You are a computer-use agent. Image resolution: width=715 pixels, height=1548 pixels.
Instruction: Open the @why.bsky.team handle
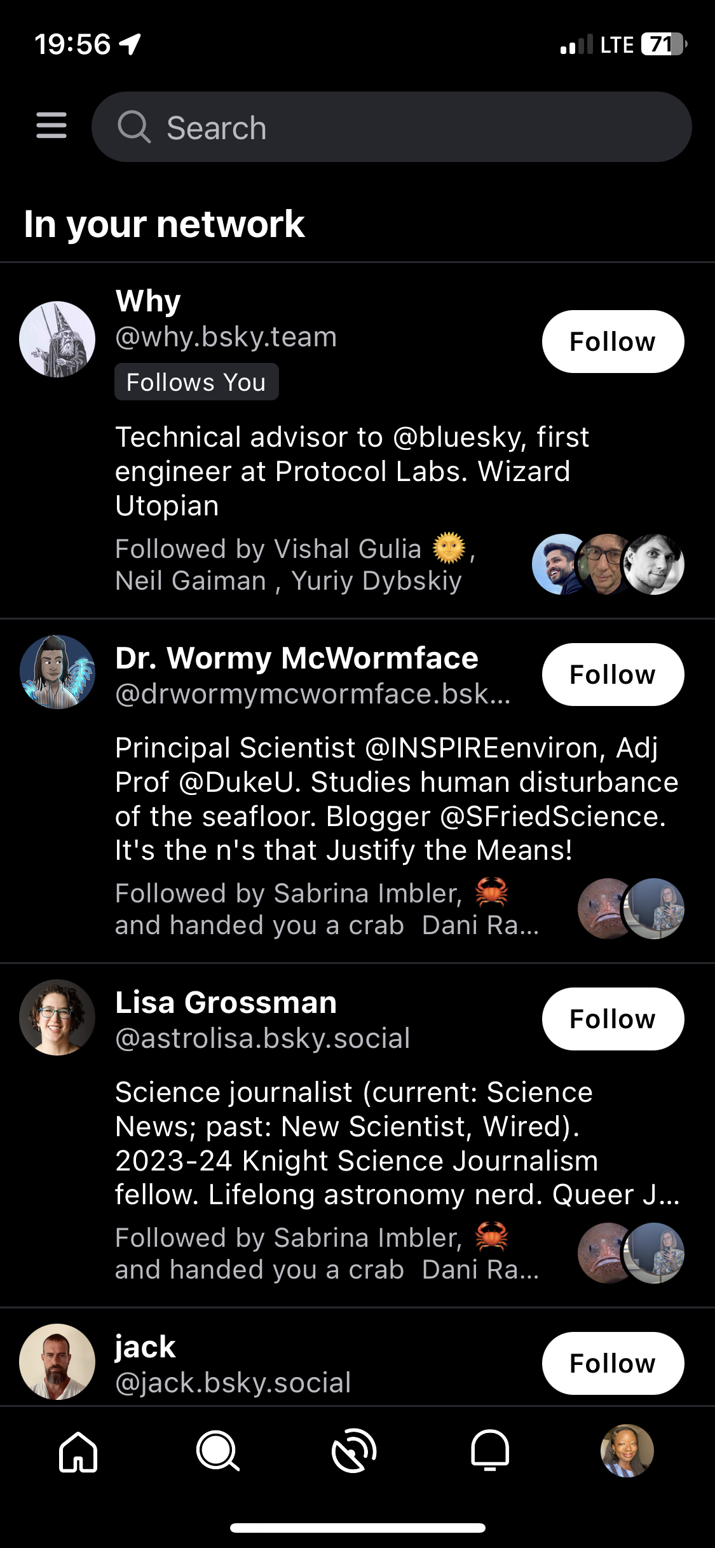(x=226, y=337)
